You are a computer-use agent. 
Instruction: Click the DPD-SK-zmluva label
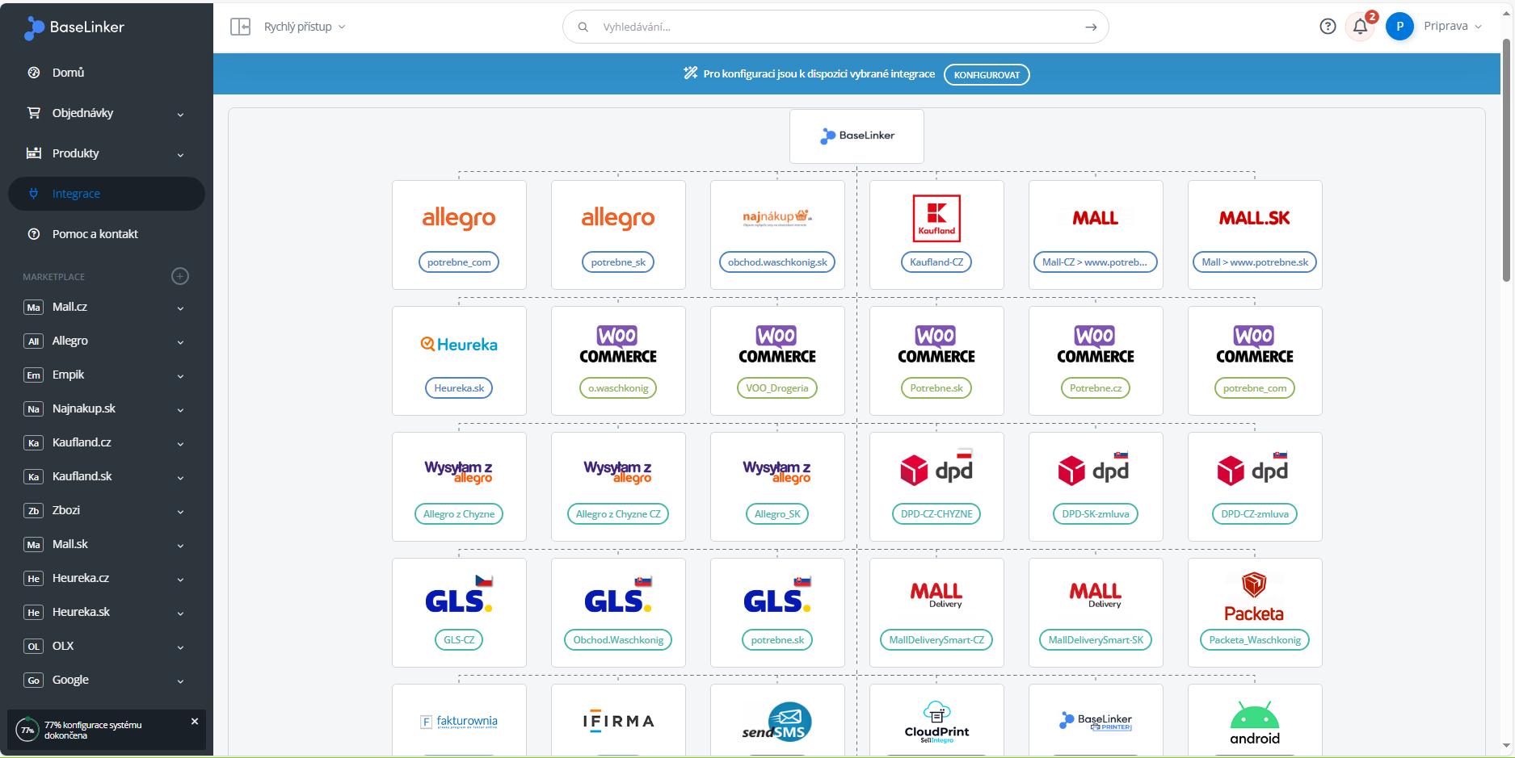(1096, 514)
